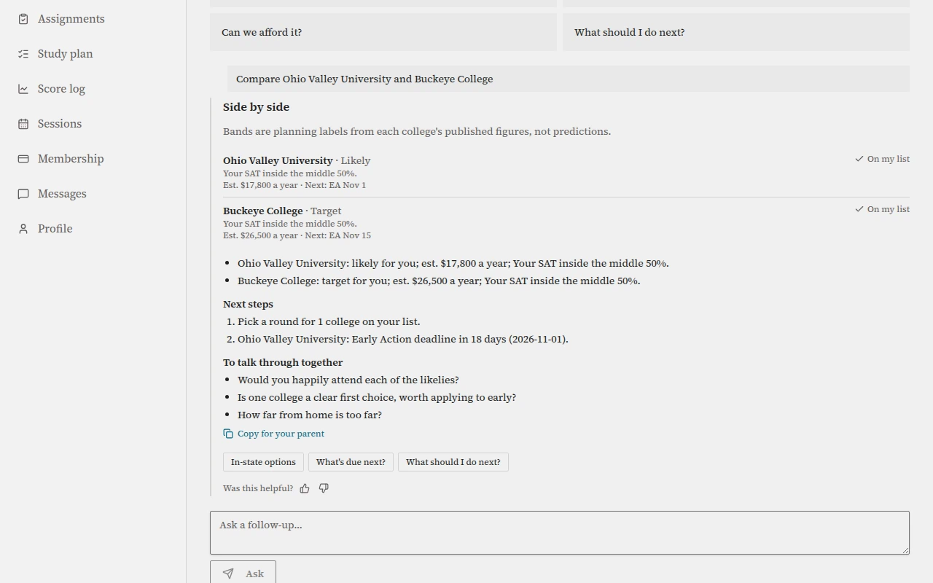Click the Copy for your parent link
933x583 pixels.
pyautogui.click(x=273, y=434)
